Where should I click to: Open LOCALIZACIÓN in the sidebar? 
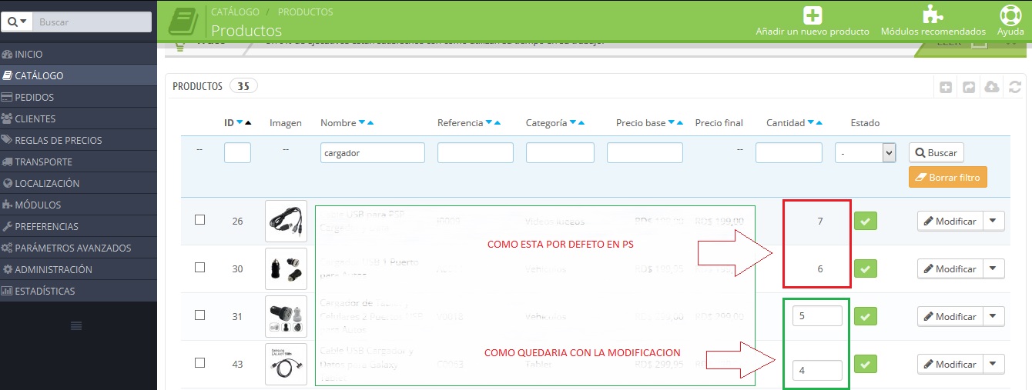coord(79,184)
